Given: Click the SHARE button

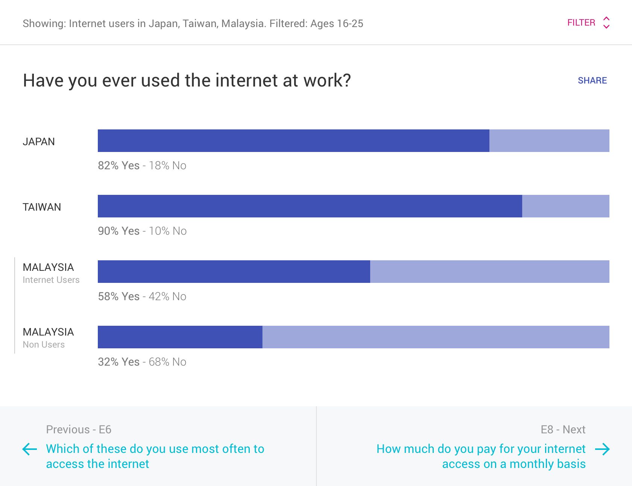Looking at the screenshot, I should (x=592, y=80).
